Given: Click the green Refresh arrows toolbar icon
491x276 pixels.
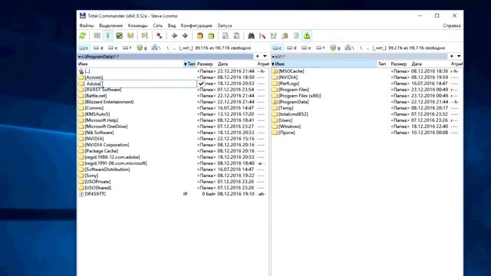Looking at the screenshot, I should coord(83,36).
